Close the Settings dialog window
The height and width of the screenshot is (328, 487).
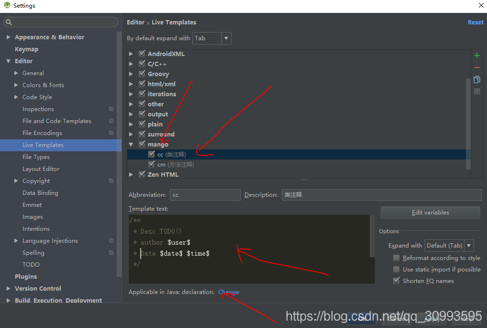[x=481, y=5]
